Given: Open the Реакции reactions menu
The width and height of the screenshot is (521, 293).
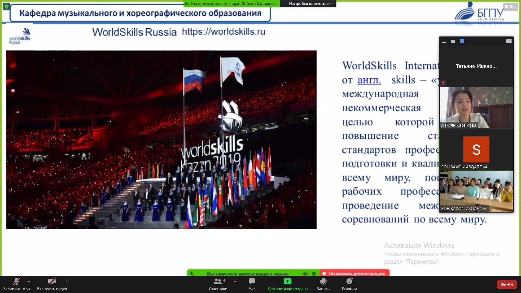Looking at the screenshot, I should [x=349, y=284].
